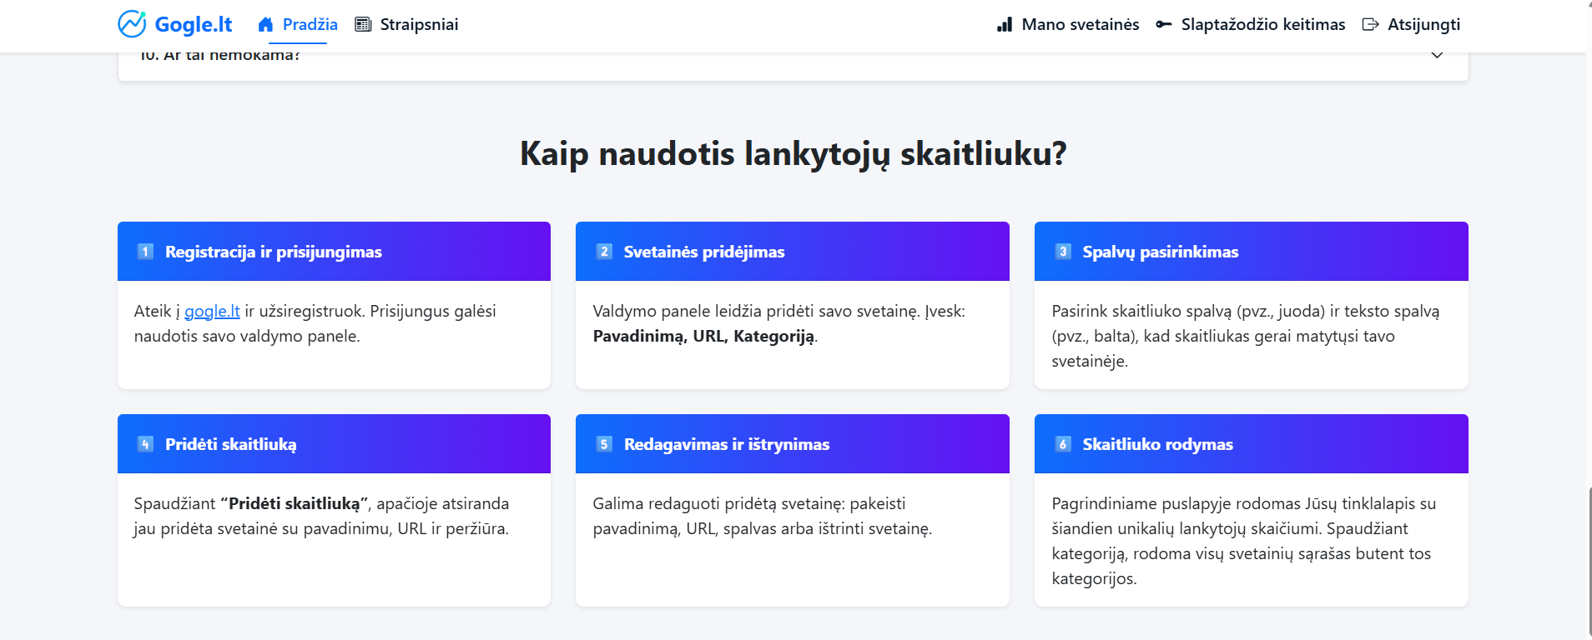Follow the gogle.lt hyperlink in step 1

coord(212,311)
